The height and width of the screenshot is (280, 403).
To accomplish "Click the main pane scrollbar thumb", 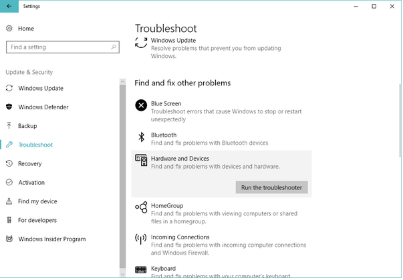I will point(400,120).
